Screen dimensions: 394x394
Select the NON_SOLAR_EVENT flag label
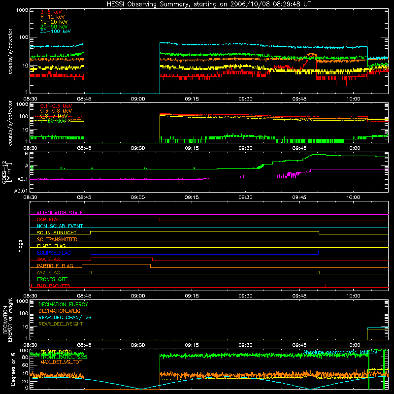click(60, 226)
